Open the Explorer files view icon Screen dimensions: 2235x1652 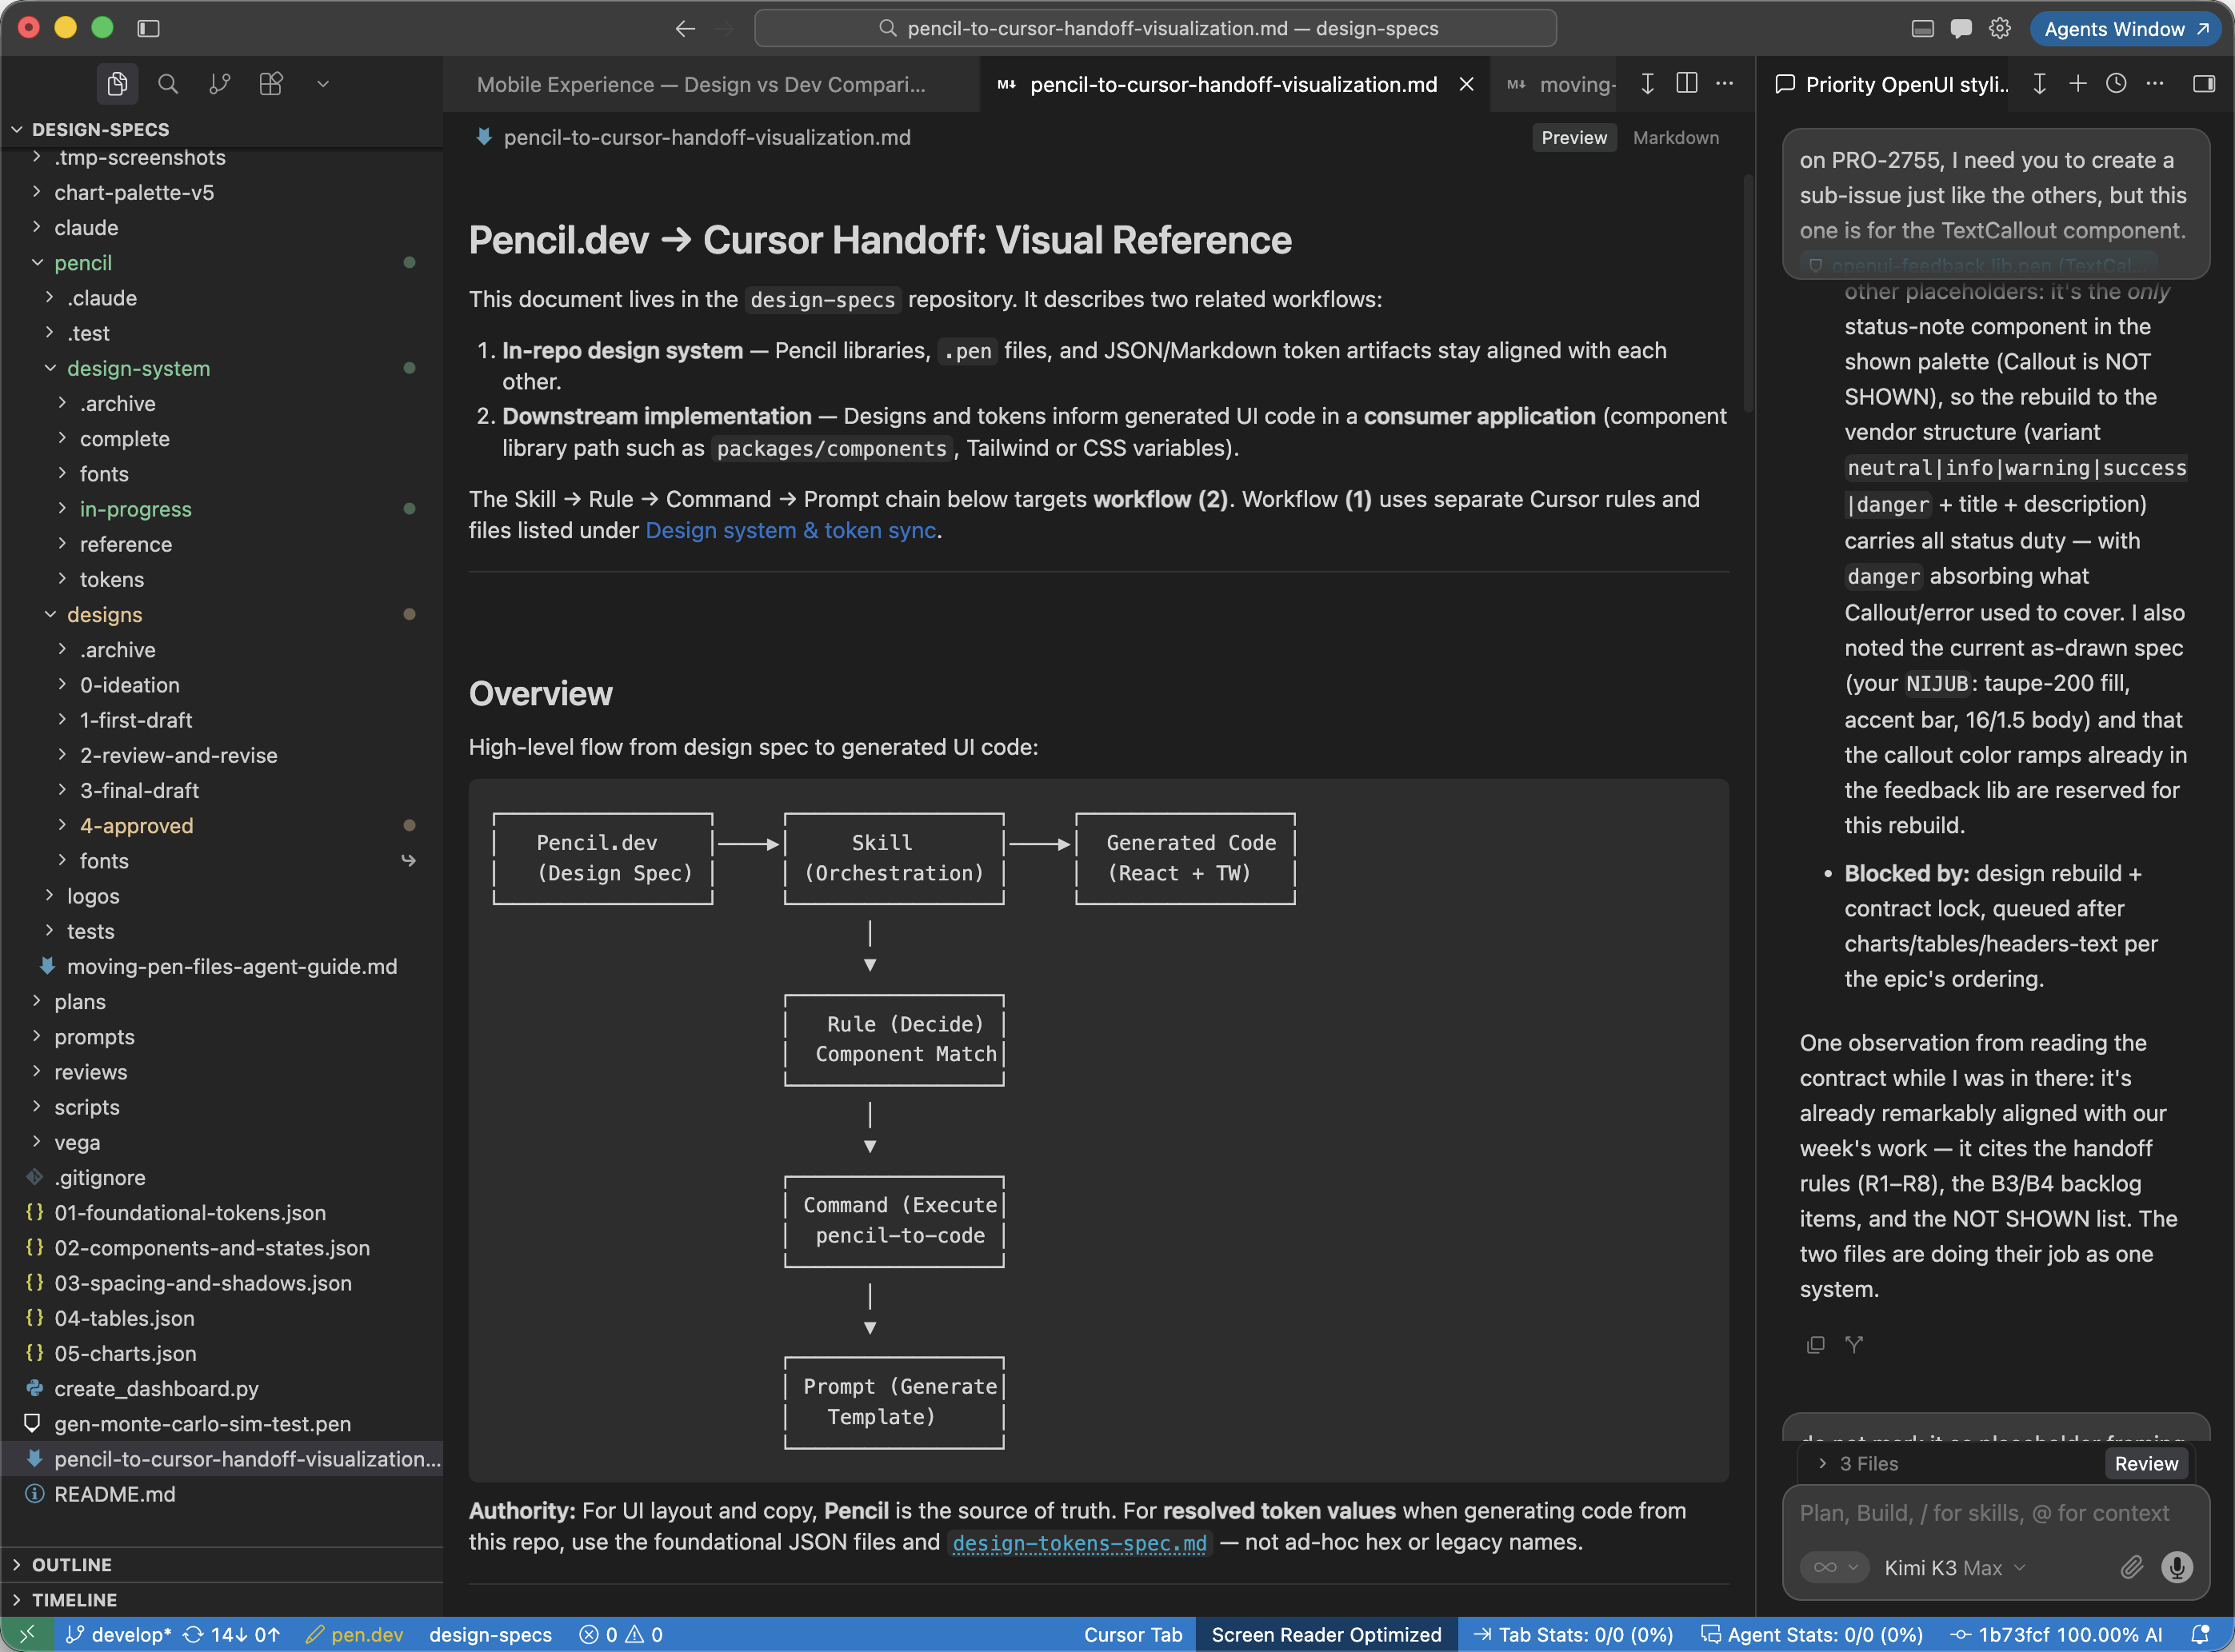[117, 84]
